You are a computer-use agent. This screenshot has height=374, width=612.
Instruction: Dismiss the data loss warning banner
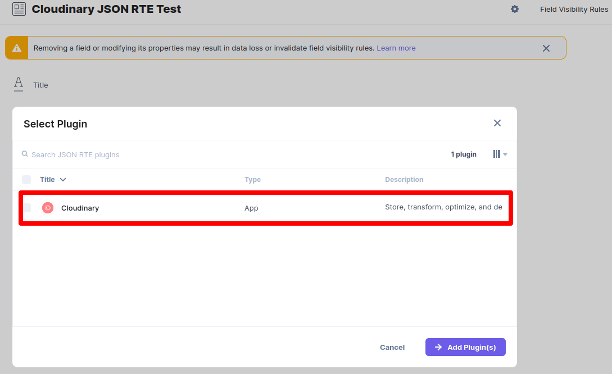click(x=546, y=48)
